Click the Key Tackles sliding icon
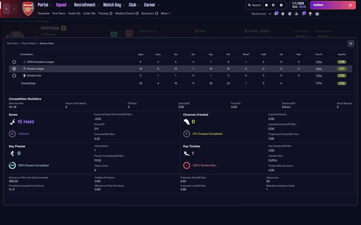 (x=186, y=153)
